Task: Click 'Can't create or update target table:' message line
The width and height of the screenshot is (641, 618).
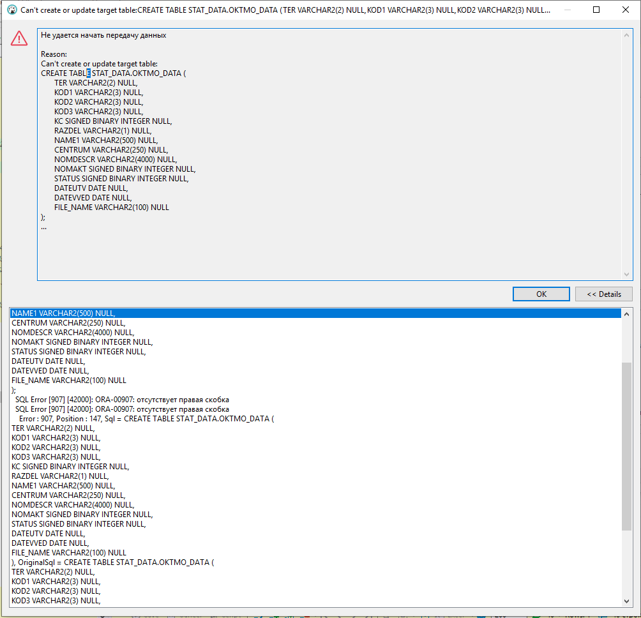Action: point(99,64)
